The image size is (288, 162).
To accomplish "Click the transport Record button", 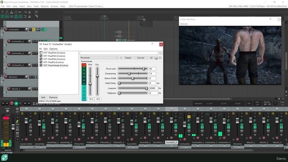I will (x=12, y=103).
